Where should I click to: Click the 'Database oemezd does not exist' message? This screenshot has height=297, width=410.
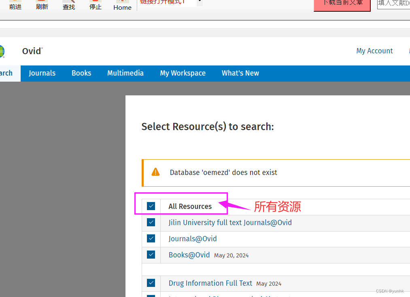pos(223,173)
